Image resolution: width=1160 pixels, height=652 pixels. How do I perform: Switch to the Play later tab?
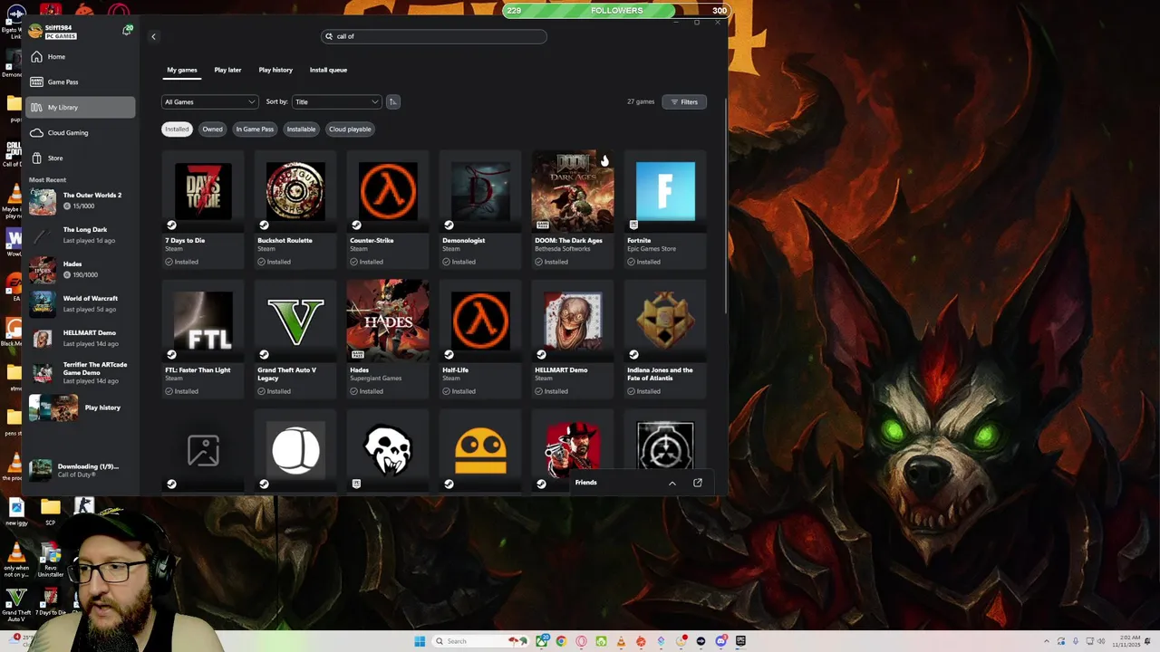point(227,70)
